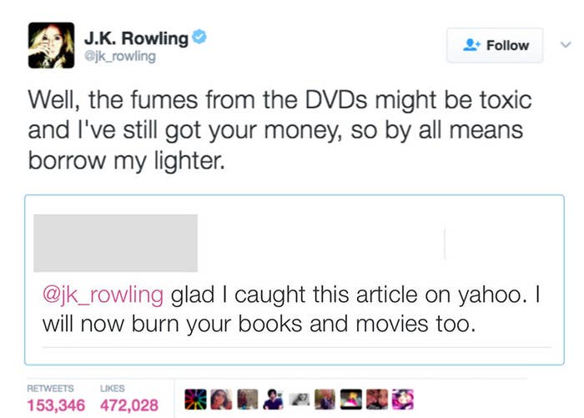Click the main tweet text about DVD fumes
This screenshot has height=418, width=584.
pos(280,130)
